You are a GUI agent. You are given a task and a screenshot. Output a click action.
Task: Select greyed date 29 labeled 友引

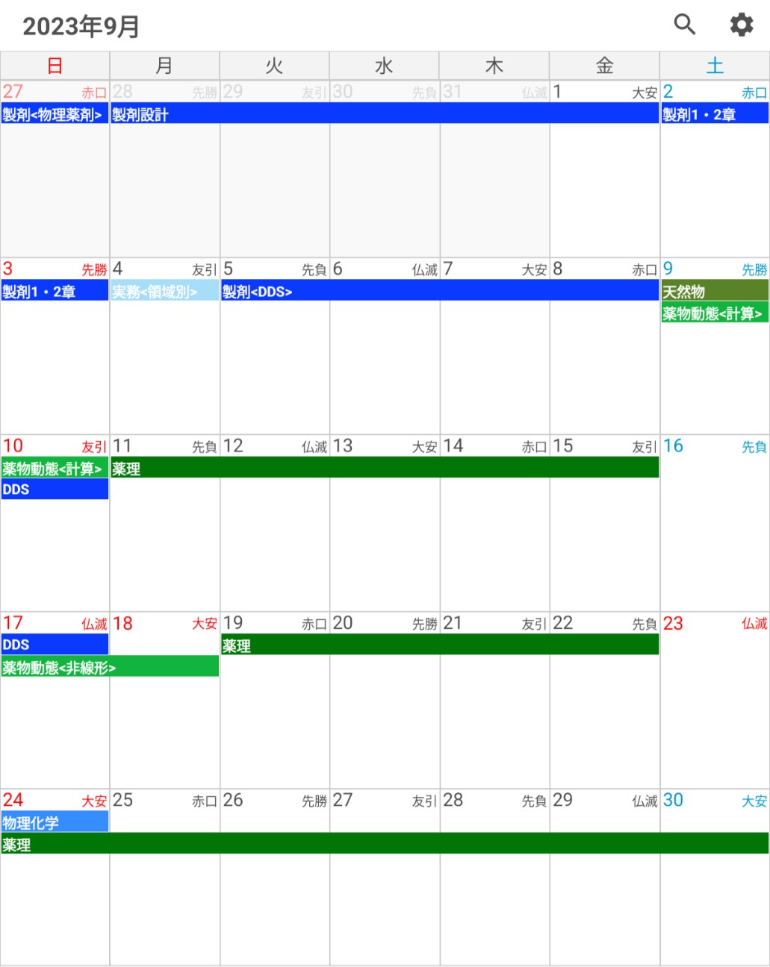pos(274,169)
